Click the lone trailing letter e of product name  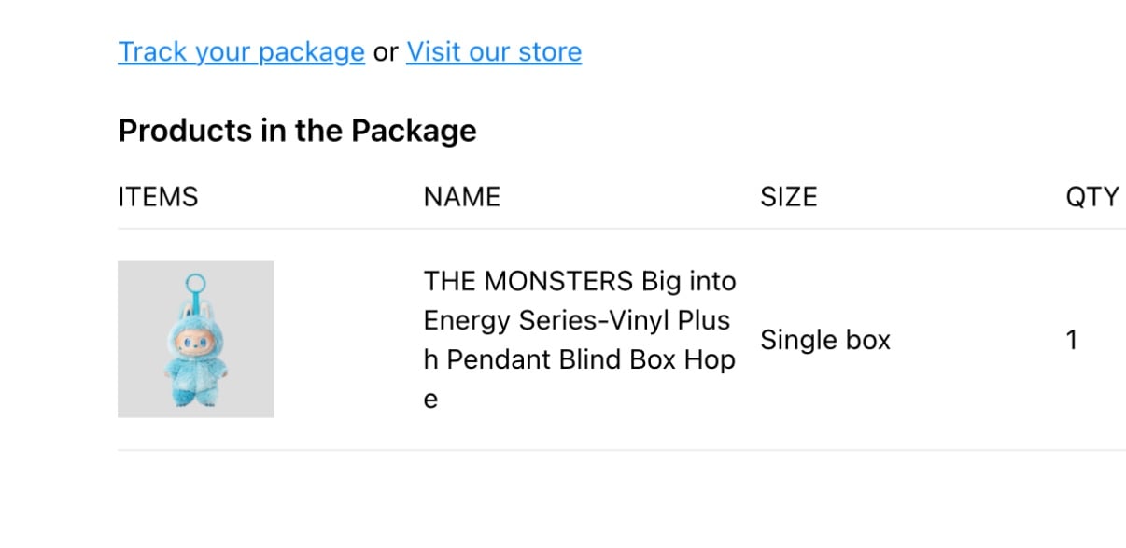click(x=430, y=400)
